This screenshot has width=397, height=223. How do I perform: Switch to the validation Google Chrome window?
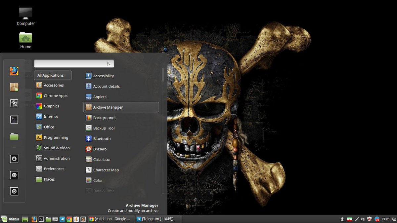(x=111, y=219)
